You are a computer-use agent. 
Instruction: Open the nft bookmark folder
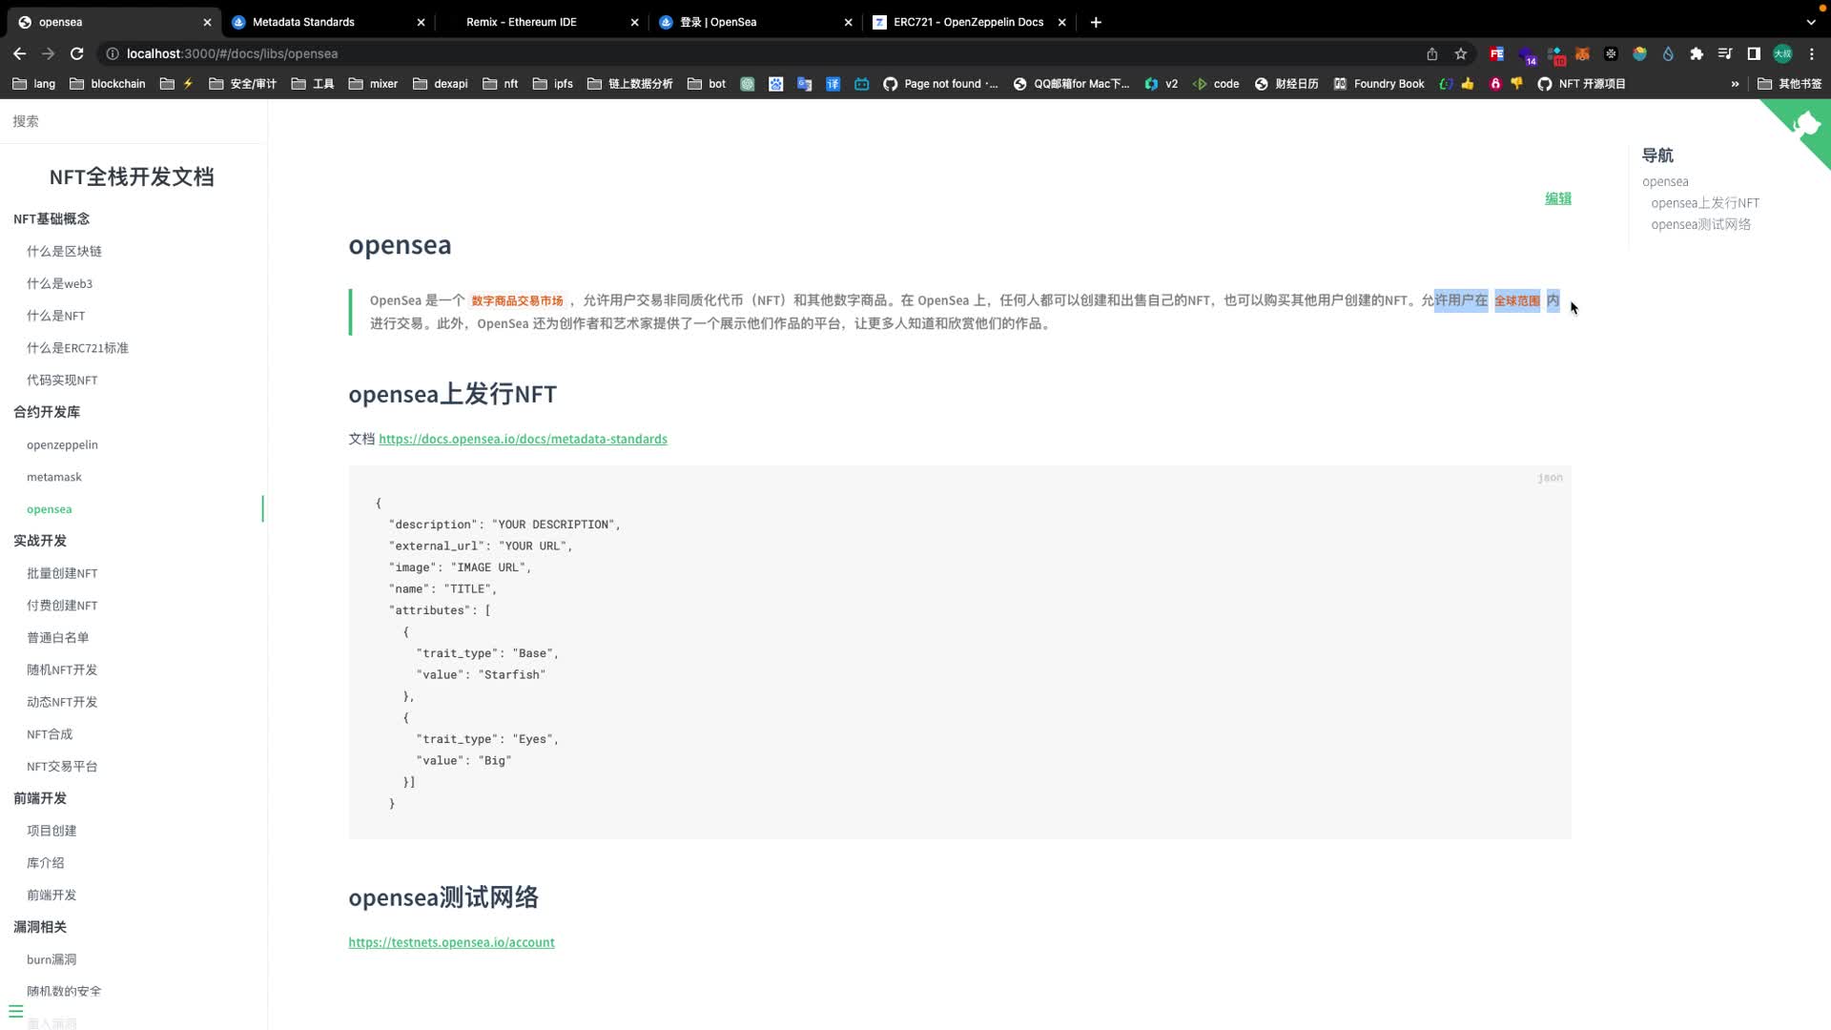[x=501, y=84]
